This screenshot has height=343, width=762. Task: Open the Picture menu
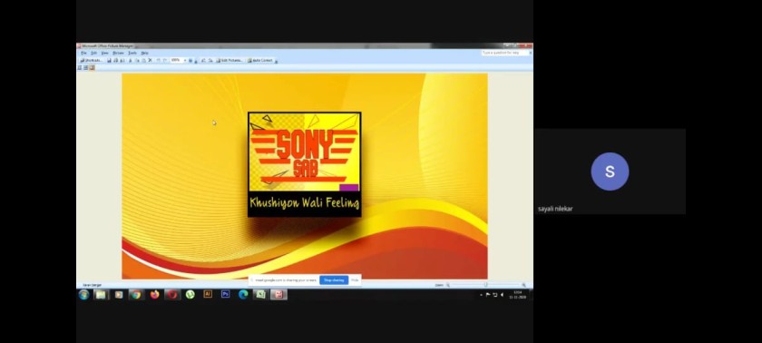(x=118, y=53)
